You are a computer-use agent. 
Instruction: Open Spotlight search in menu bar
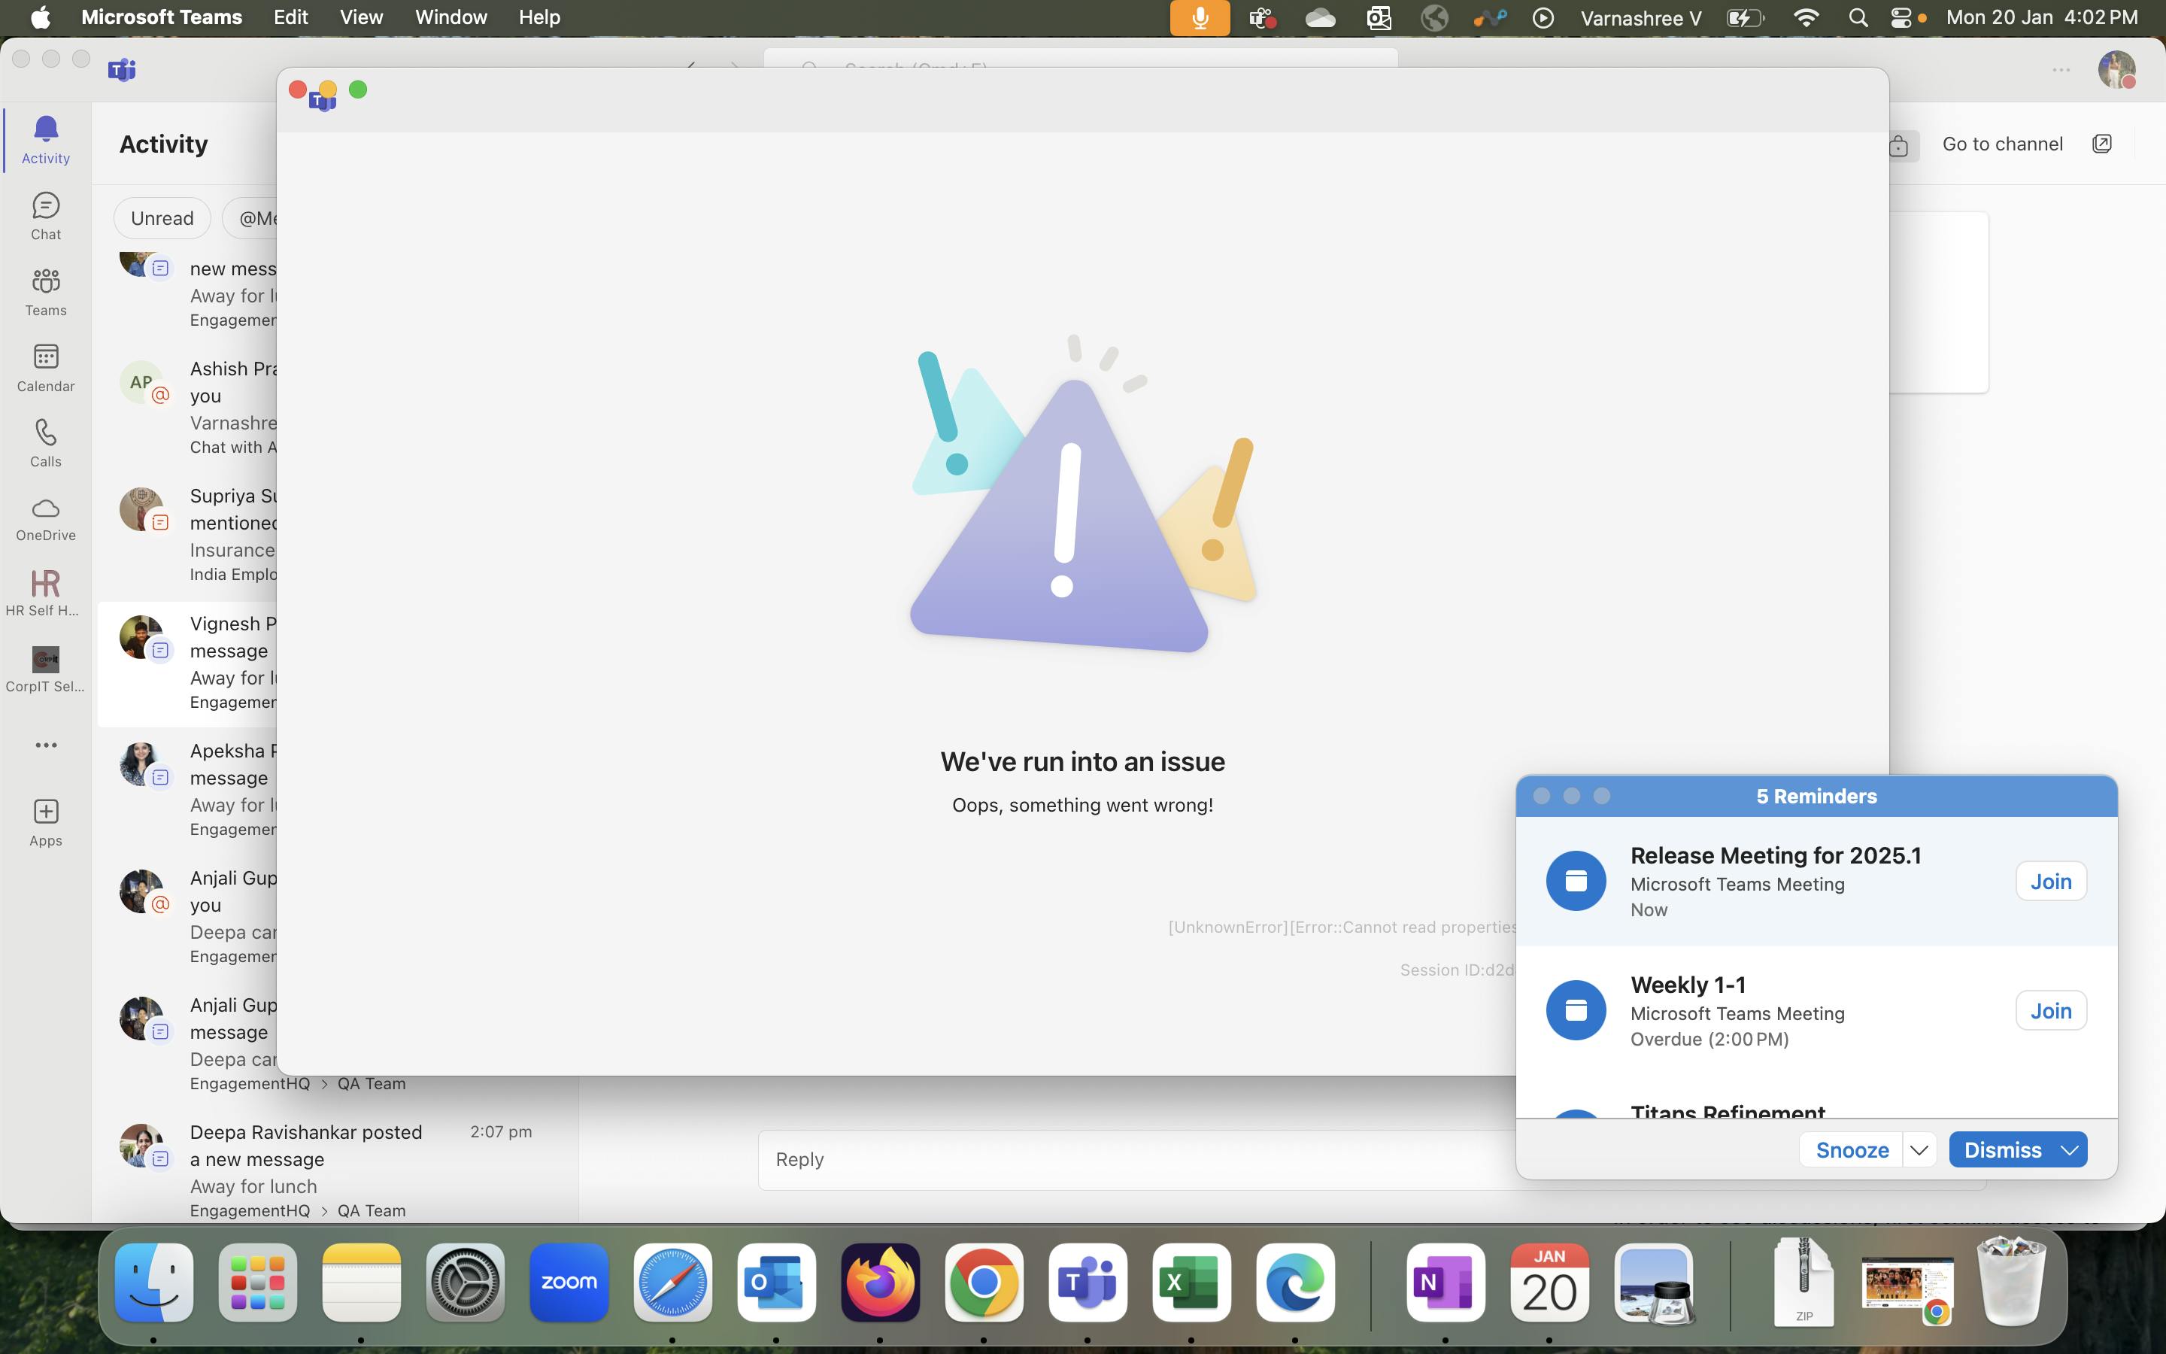tap(1858, 18)
